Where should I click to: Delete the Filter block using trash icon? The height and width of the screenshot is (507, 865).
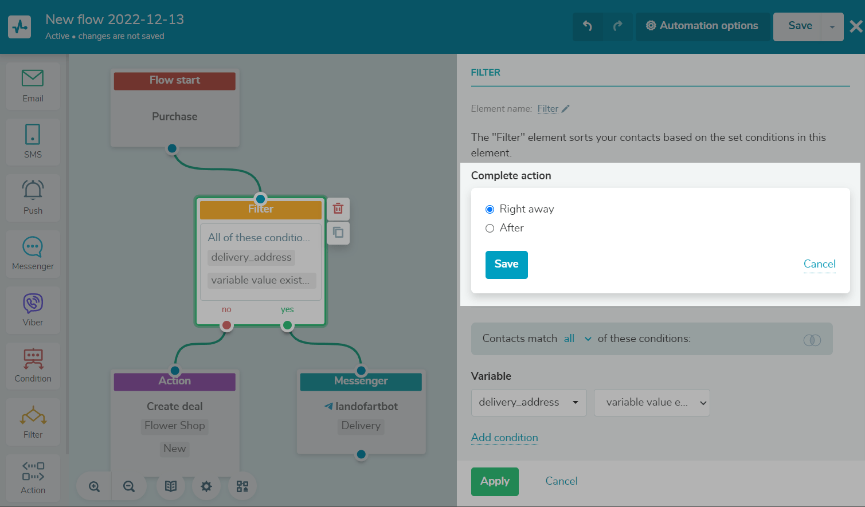point(338,209)
